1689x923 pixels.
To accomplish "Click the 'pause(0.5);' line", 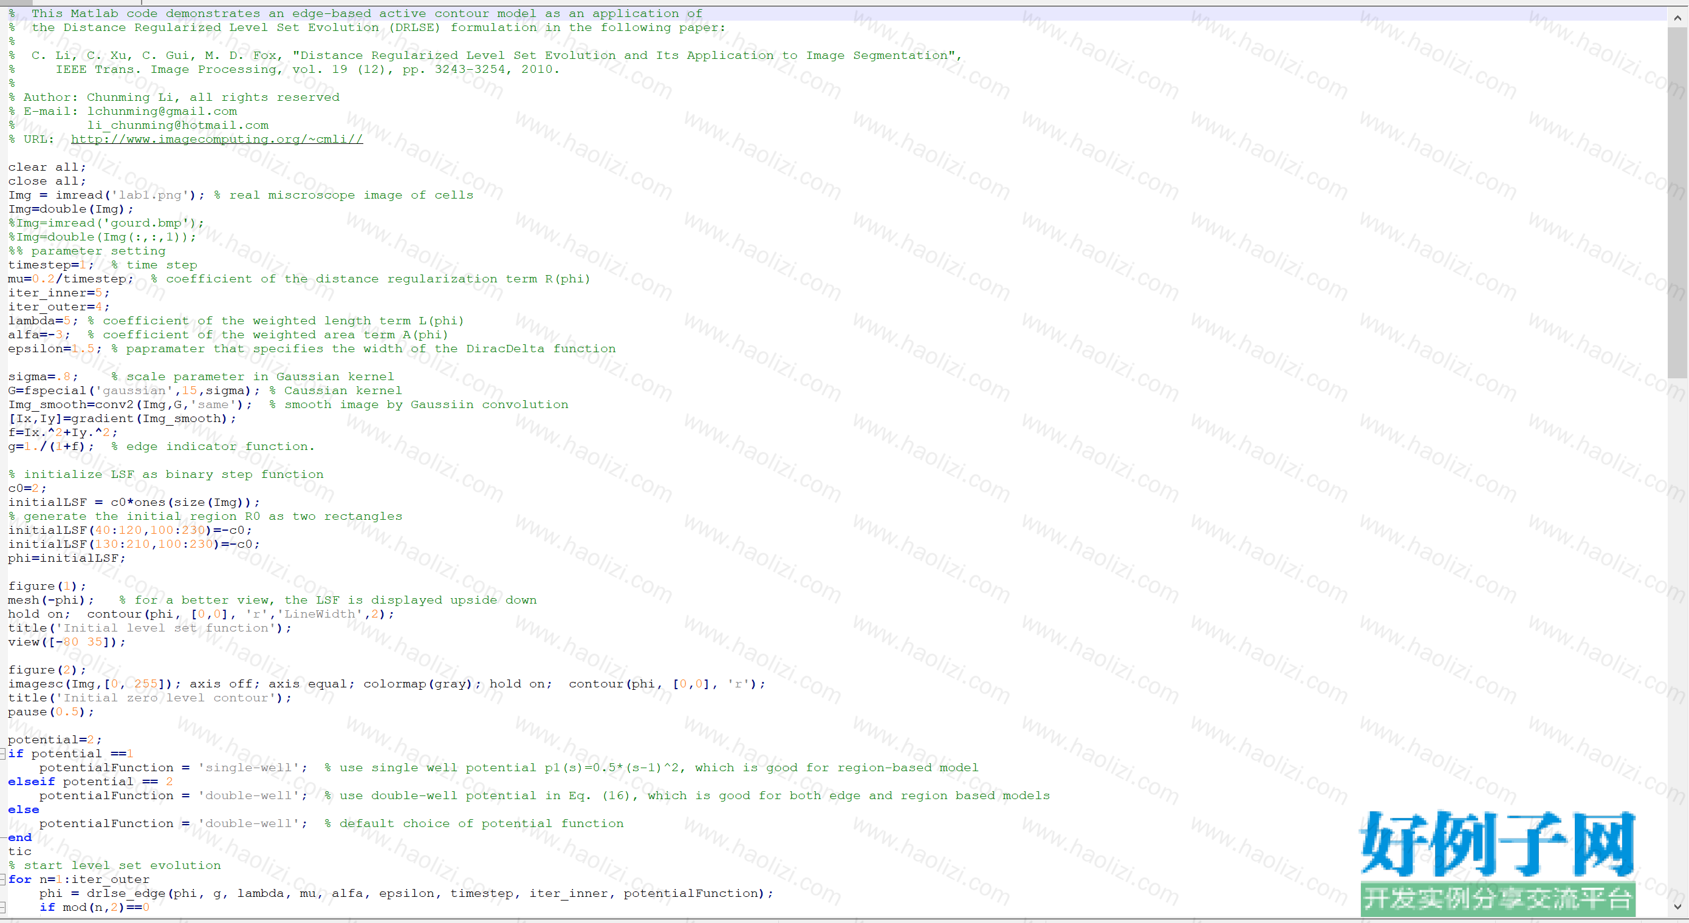I will (50, 712).
